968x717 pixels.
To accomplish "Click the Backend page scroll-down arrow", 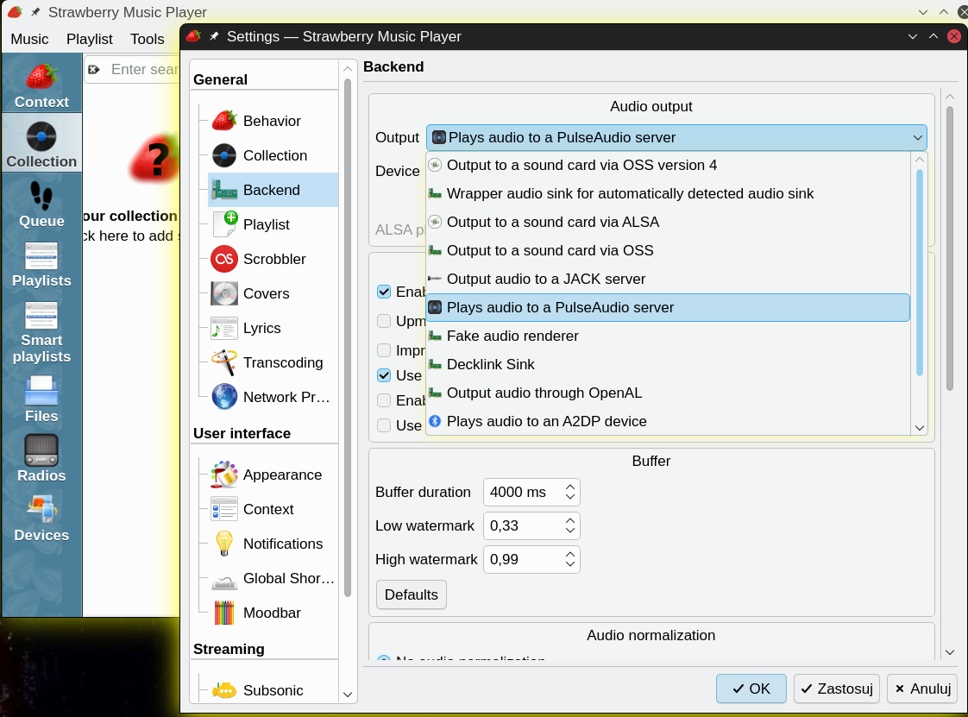I will 950,652.
